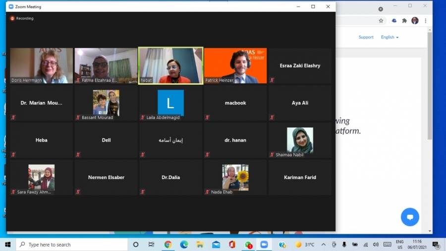Show hidden system tray icons
The height and width of the screenshot is (251, 446).
click(x=324, y=245)
